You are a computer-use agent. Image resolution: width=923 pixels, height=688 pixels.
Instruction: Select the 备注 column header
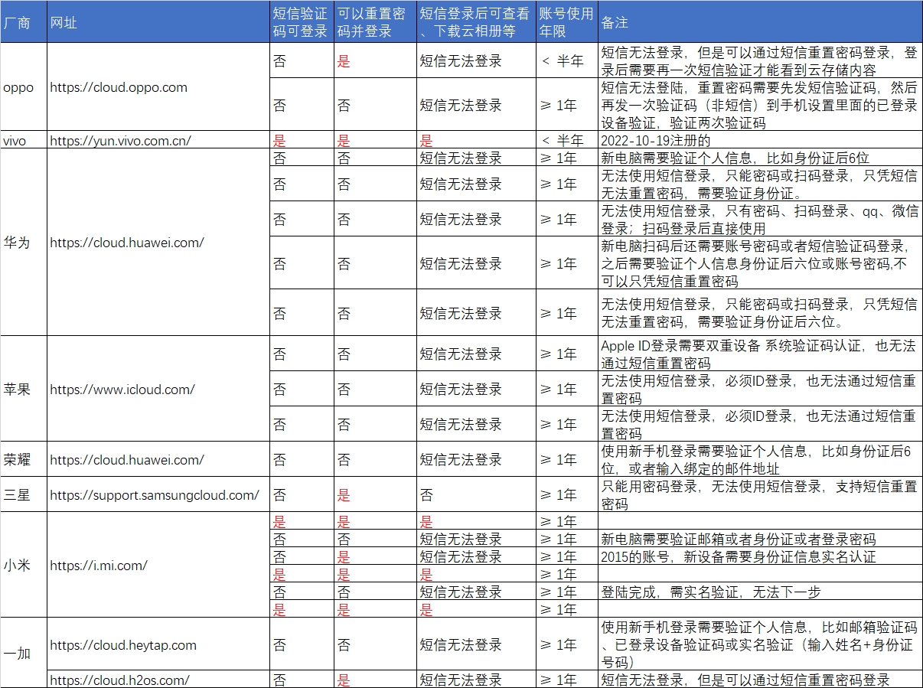[759, 22]
